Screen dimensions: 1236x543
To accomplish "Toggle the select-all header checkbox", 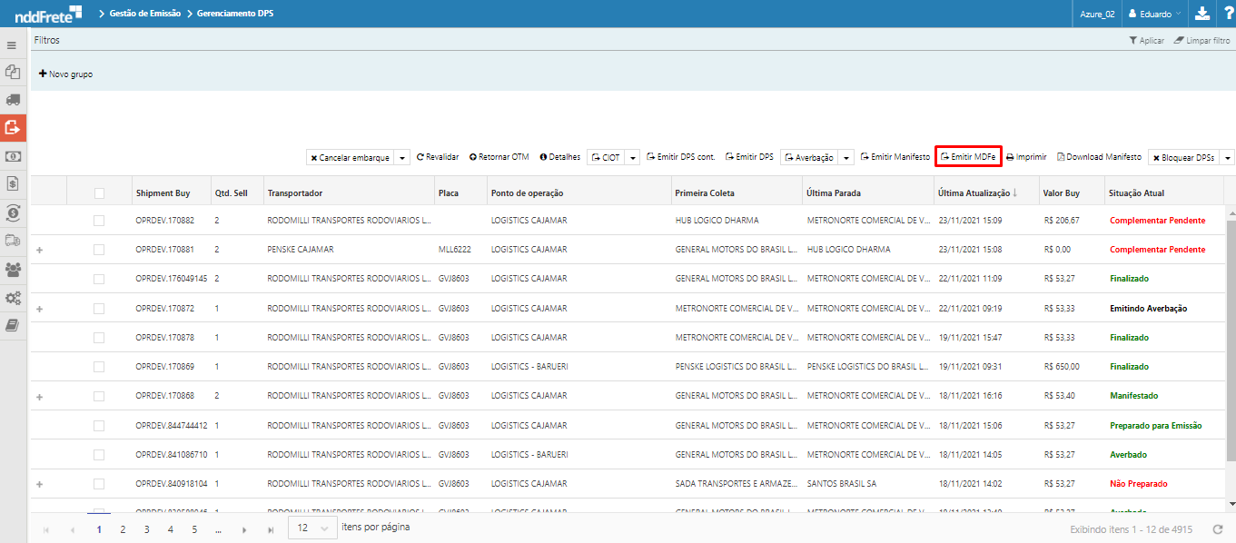I will pos(99,193).
